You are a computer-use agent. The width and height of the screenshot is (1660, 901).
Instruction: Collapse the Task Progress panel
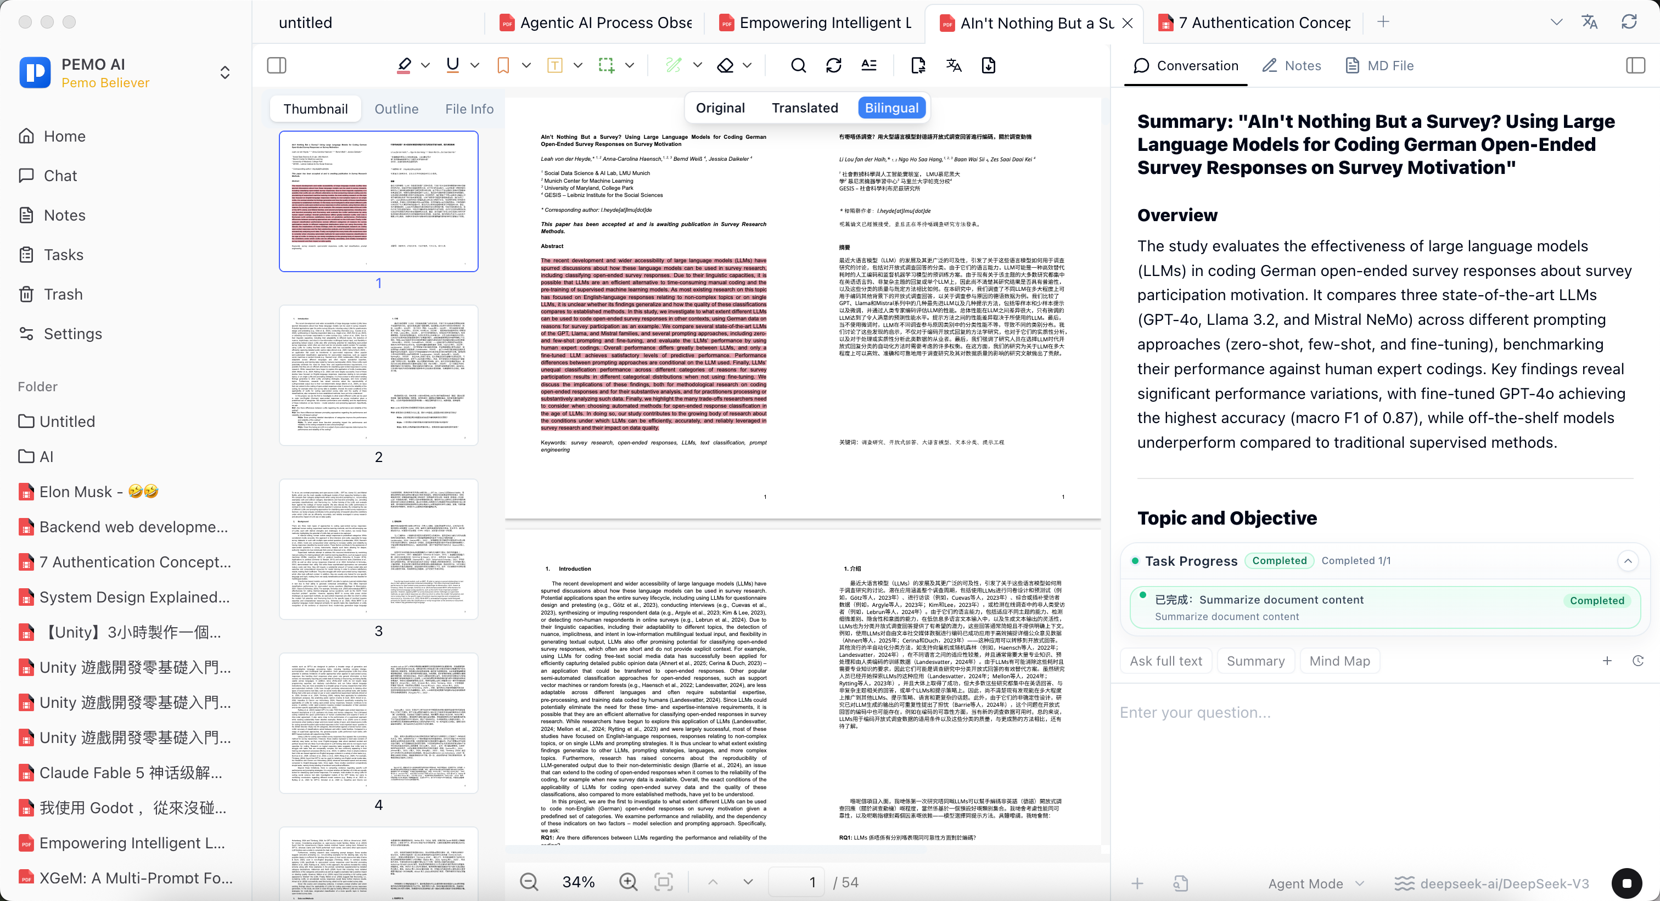click(1628, 561)
